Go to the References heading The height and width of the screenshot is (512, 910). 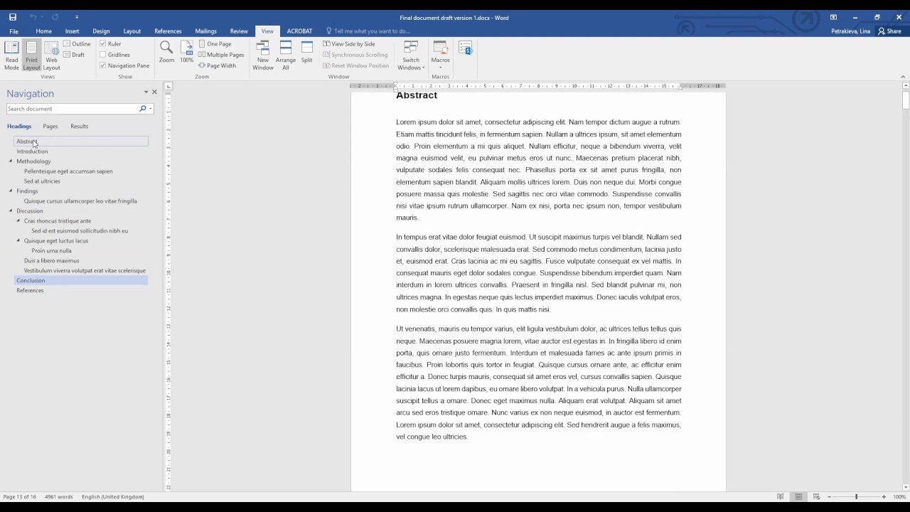30,291
